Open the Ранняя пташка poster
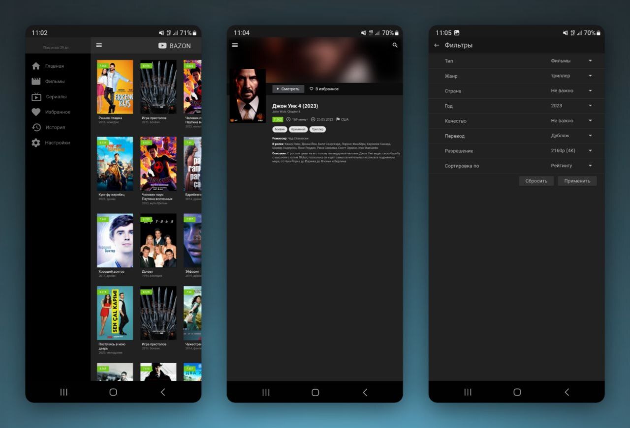Viewport: 630px width, 428px height. point(115,87)
